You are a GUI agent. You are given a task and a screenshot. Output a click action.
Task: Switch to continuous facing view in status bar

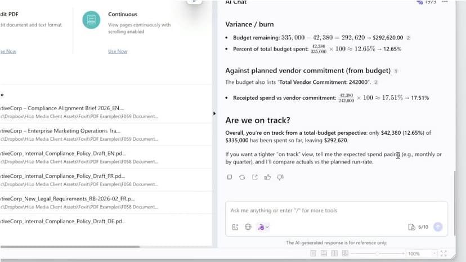click(x=345, y=254)
